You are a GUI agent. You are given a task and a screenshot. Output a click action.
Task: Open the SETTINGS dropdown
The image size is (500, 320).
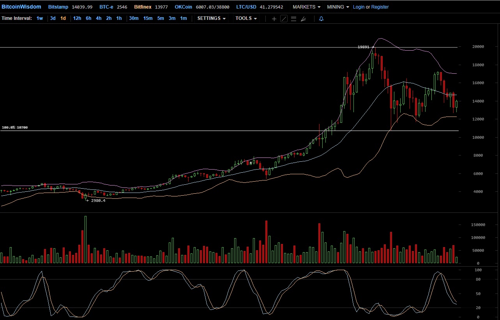point(211,18)
